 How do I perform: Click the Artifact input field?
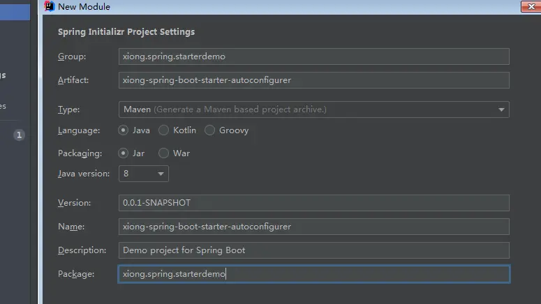coord(313,80)
